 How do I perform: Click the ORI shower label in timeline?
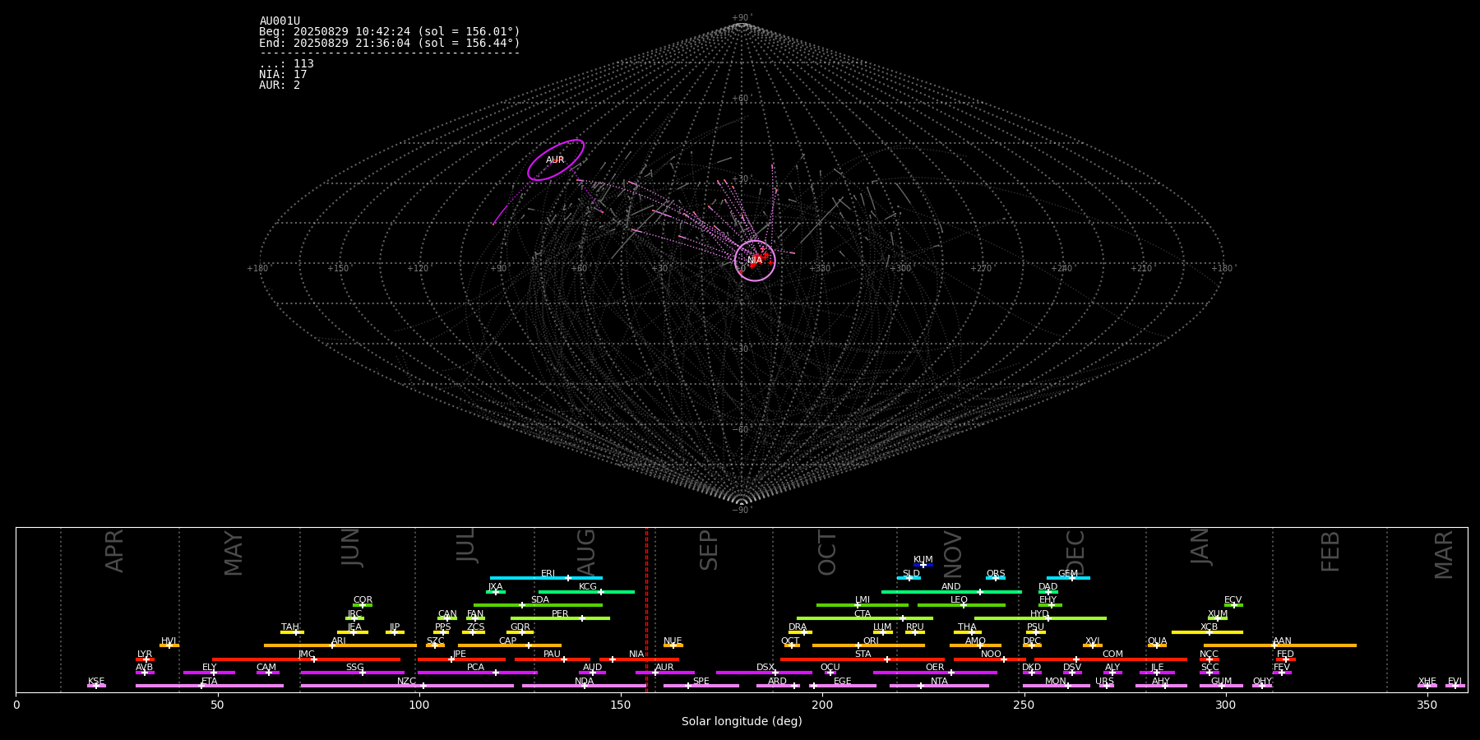point(871,641)
